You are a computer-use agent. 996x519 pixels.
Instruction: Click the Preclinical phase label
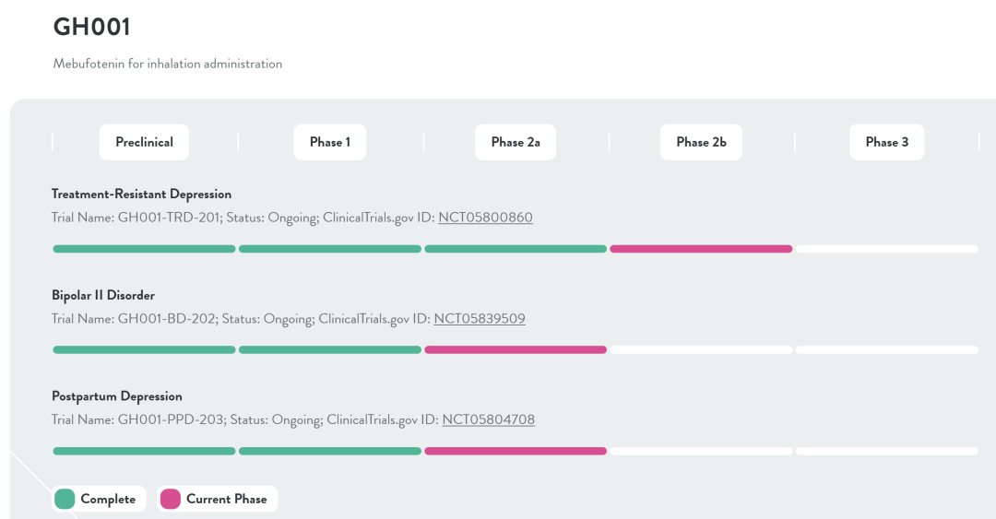click(x=144, y=142)
